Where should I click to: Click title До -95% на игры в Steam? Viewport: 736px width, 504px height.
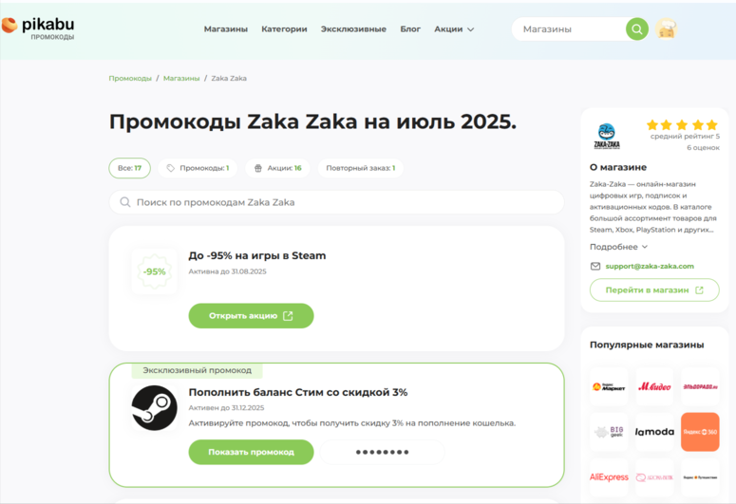point(257,255)
